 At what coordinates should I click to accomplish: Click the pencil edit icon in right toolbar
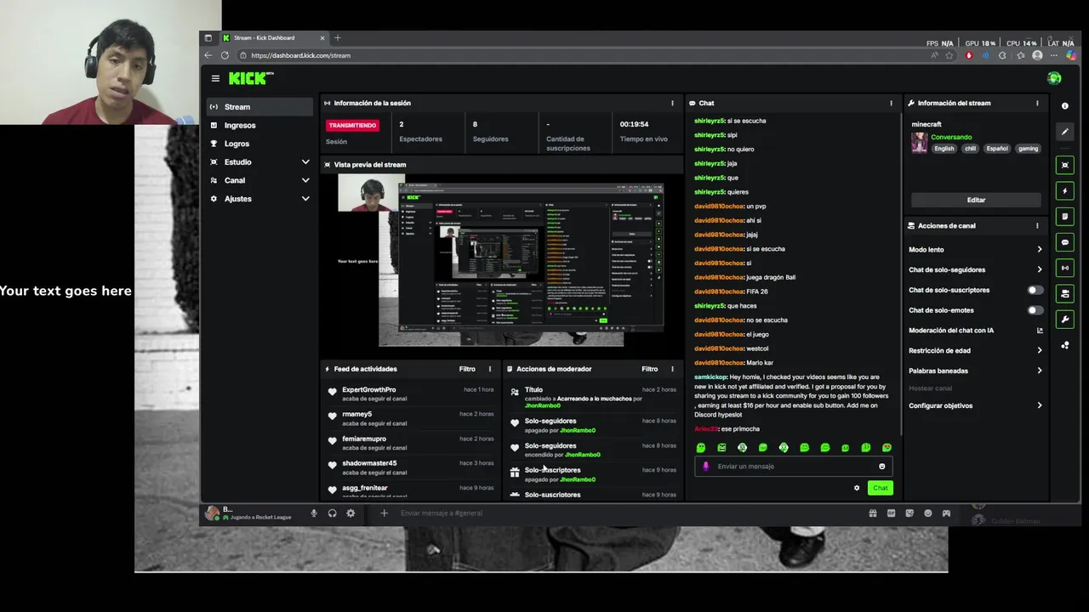pos(1065,132)
